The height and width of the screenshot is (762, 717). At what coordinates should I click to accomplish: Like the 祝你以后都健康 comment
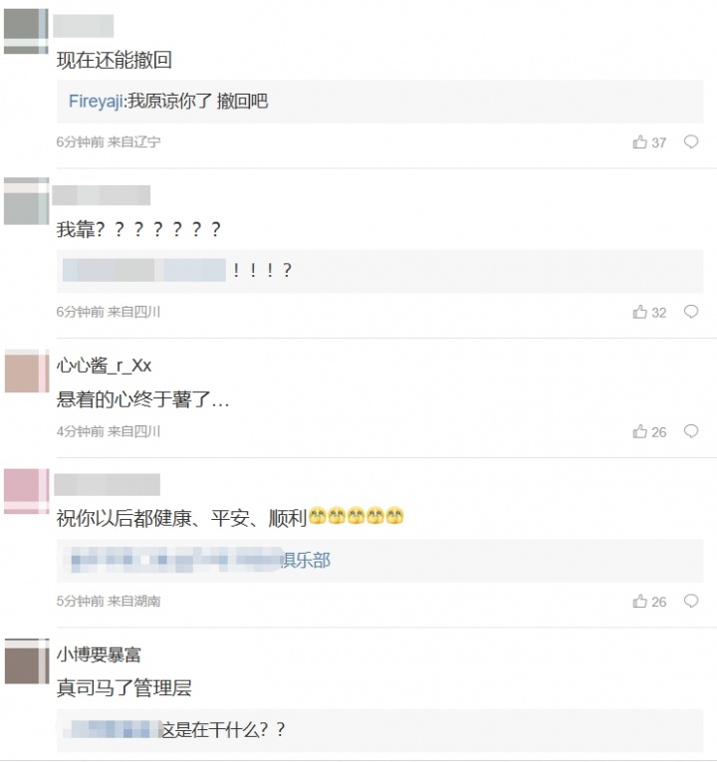point(639,602)
